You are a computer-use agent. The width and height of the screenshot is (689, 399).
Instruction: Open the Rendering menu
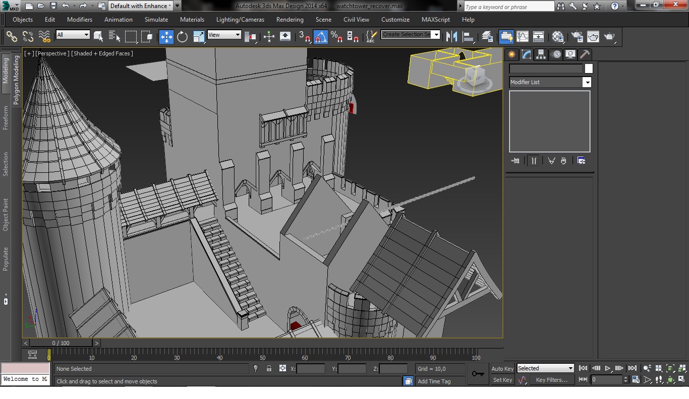tap(290, 20)
